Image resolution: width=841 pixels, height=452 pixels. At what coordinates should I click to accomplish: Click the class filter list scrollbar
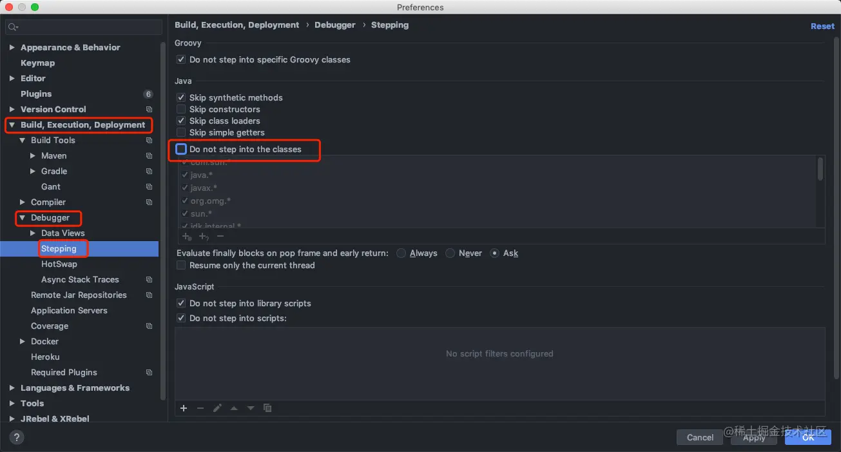click(x=820, y=169)
